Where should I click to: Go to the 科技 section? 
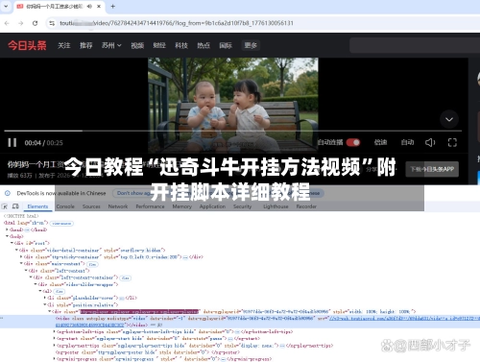pyautogui.click(x=181, y=45)
